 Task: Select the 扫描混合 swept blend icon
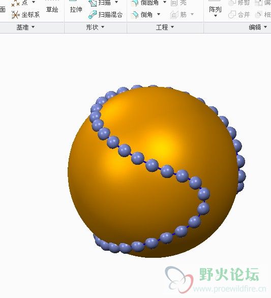[x=93, y=15]
